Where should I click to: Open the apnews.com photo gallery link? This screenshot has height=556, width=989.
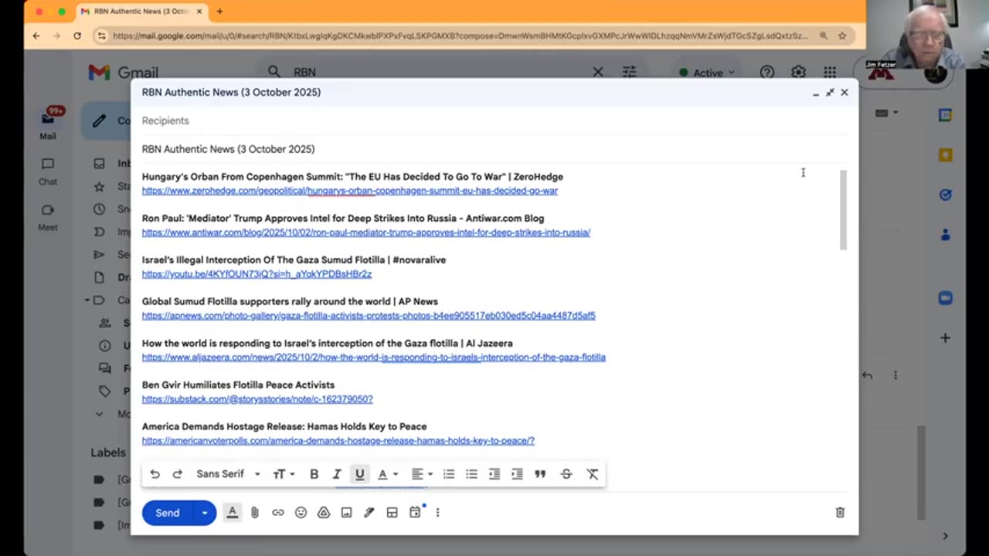pyautogui.click(x=369, y=316)
